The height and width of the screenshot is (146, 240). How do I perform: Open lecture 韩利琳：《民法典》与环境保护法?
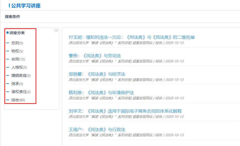click(101, 93)
